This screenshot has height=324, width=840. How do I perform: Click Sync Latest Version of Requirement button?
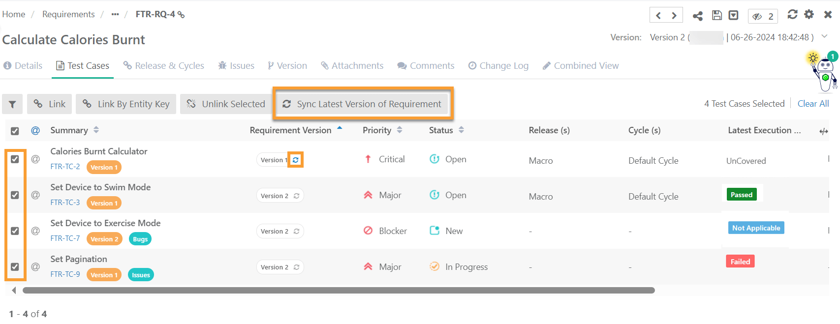click(x=362, y=104)
